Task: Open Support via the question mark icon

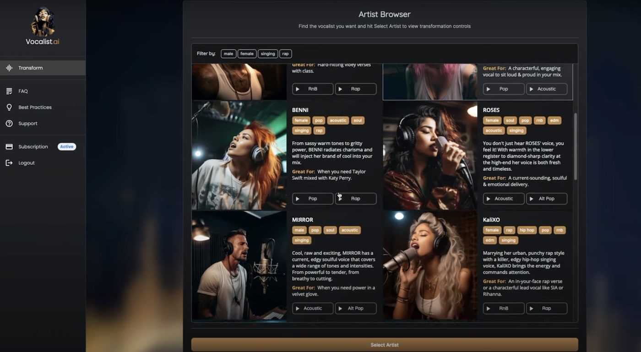Action: (x=10, y=123)
